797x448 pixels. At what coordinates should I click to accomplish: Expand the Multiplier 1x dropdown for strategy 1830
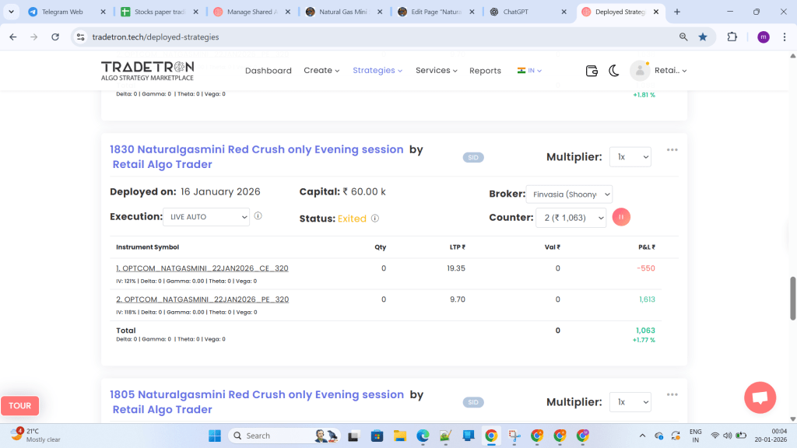[x=630, y=157]
